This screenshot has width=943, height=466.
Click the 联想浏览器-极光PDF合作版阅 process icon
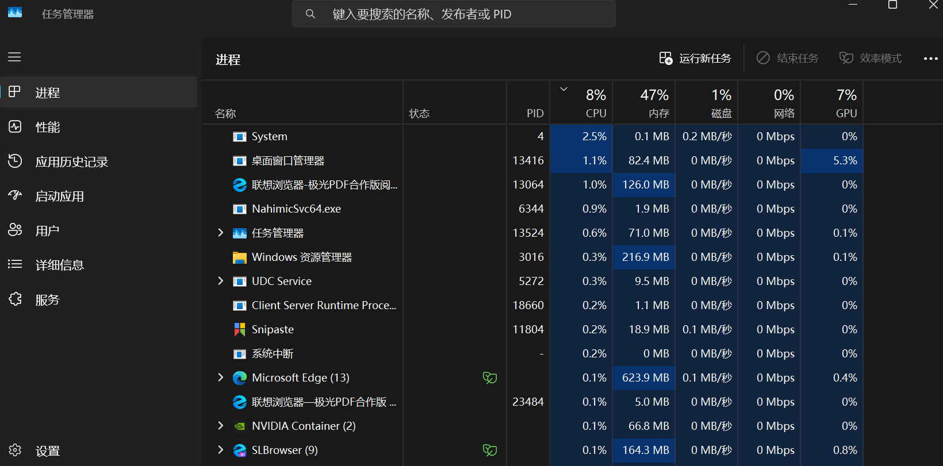click(x=240, y=184)
